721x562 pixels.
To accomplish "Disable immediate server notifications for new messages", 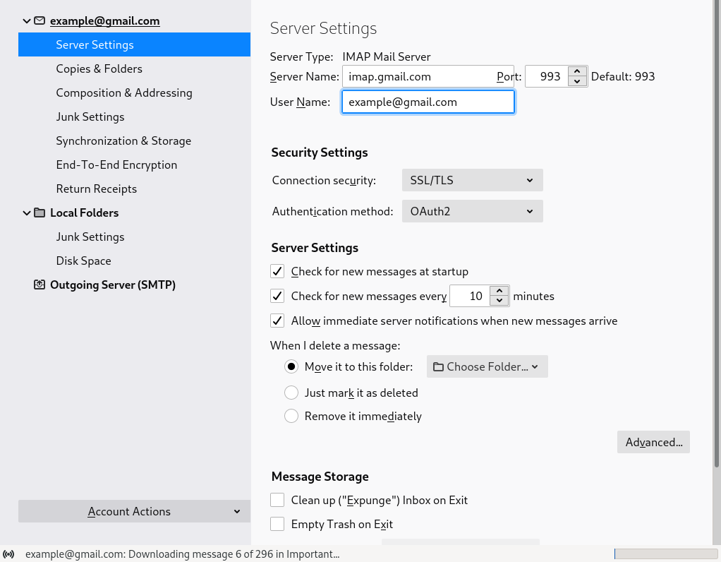I will (277, 321).
